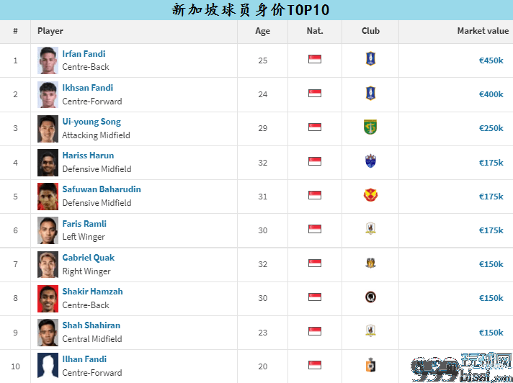Image resolution: width=513 pixels, height=383 pixels.
Task: Click Ui-young Song's green club crest
Action: coord(370,127)
